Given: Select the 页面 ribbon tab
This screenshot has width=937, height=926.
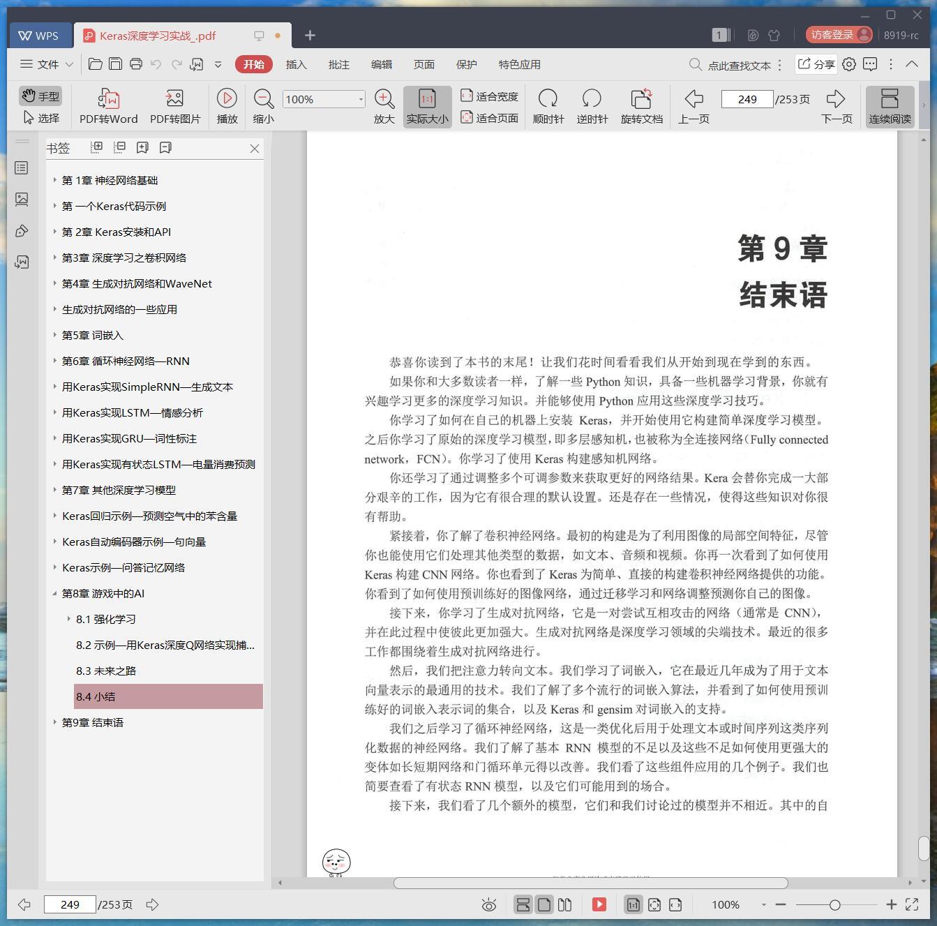Looking at the screenshot, I should [423, 64].
